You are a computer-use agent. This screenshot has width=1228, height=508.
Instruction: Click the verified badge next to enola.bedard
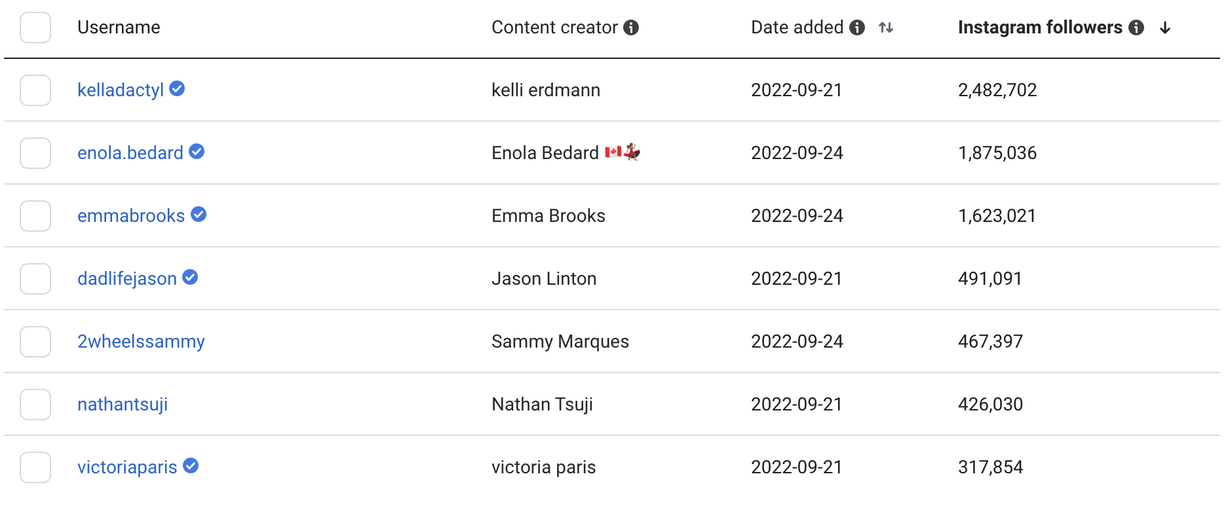197,151
